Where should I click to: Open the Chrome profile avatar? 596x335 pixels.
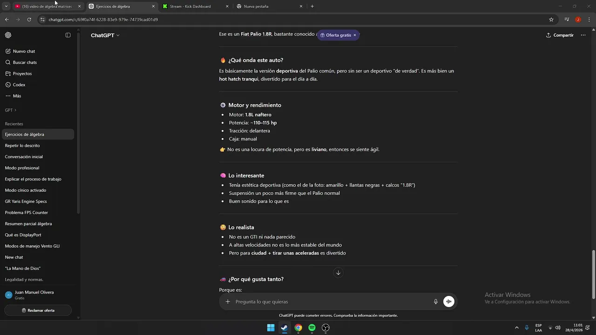[578, 20]
